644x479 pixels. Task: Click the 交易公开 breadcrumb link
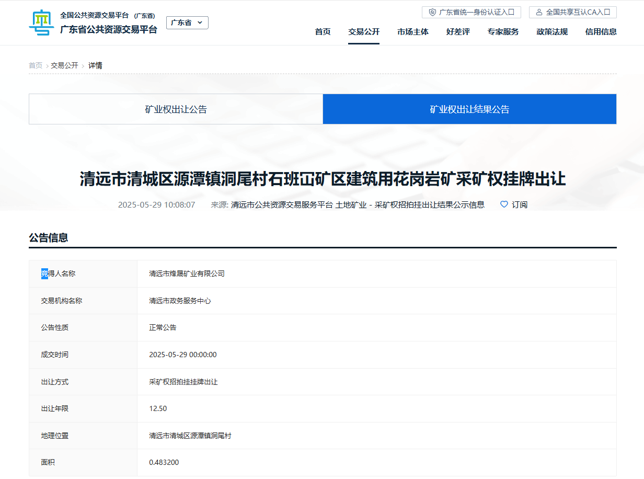tap(64, 65)
